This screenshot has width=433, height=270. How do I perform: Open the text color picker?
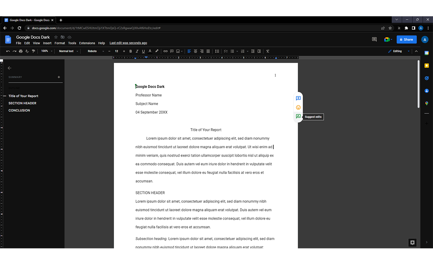point(150,51)
